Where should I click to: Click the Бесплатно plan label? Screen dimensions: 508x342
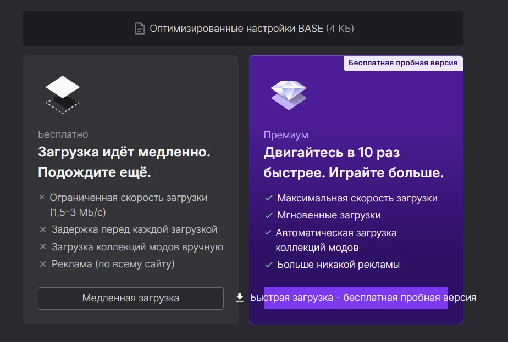63,134
